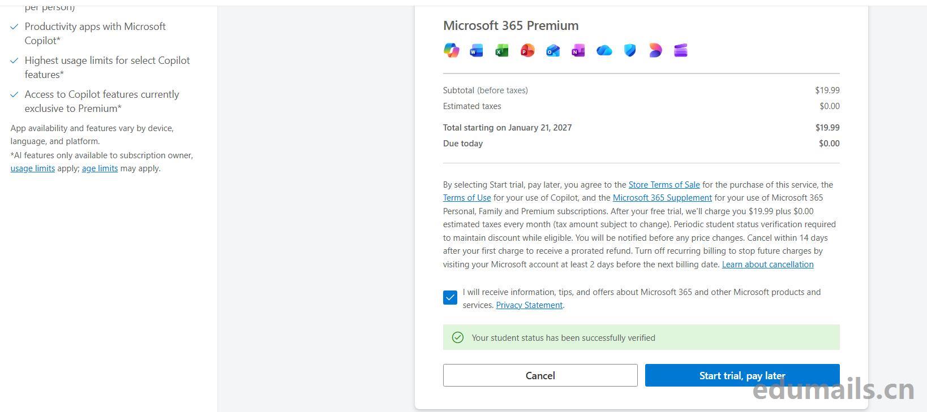
Task: View the age limits link
Action: [x=100, y=168]
